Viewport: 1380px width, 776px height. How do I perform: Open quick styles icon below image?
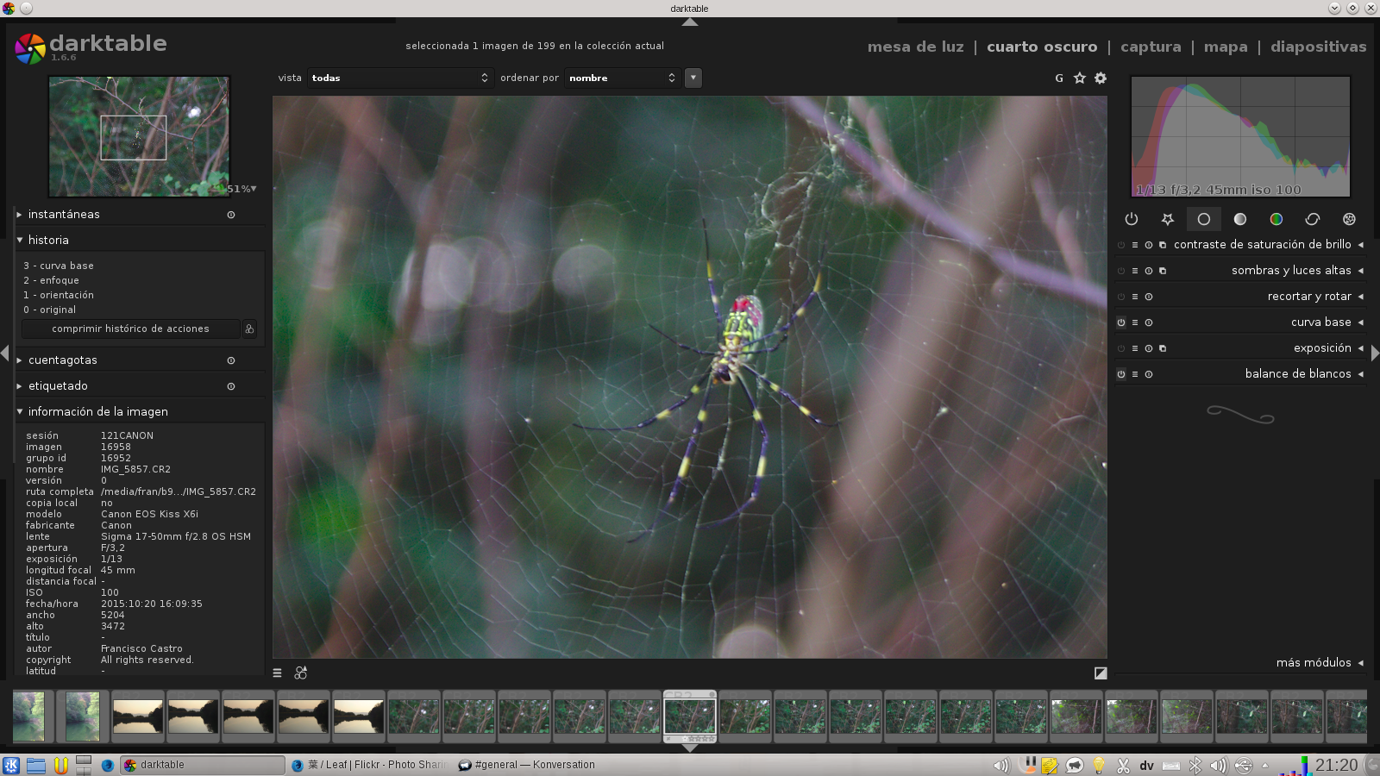[301, 673]
